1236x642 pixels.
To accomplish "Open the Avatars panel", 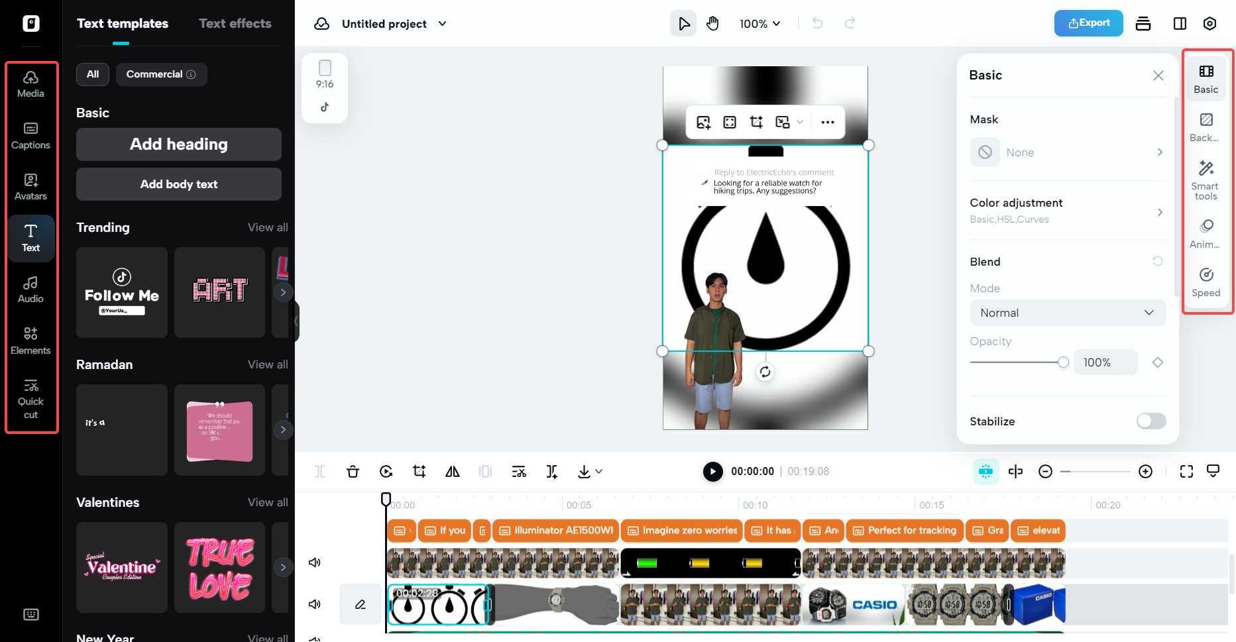I will click(30, 187).
